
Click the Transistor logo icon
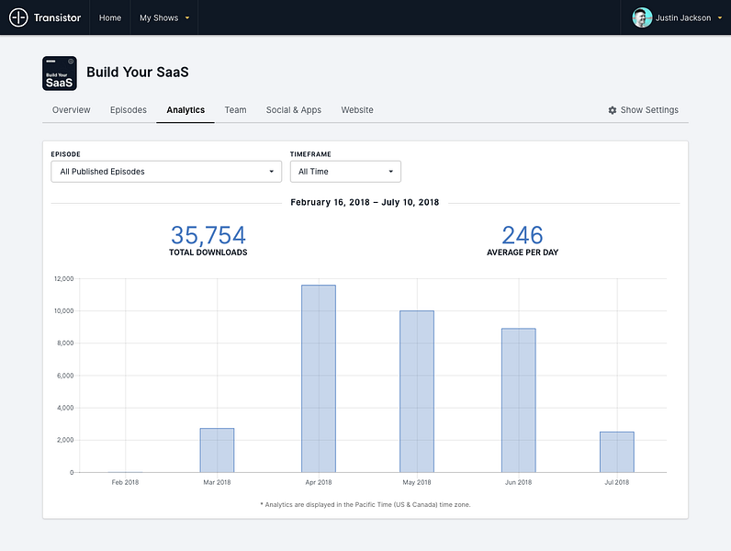point(18,17)
